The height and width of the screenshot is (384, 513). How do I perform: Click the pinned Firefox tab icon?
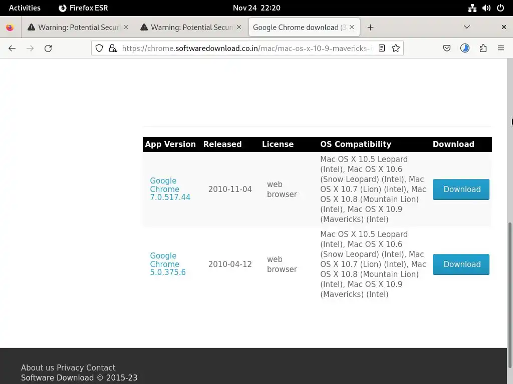click(10, 27)
